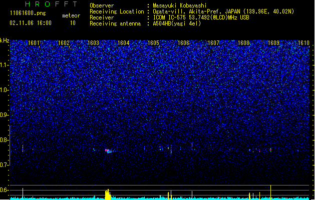Click the 0.6 kHz frequency label
315x200 pixels.
[x=5, y=190]
